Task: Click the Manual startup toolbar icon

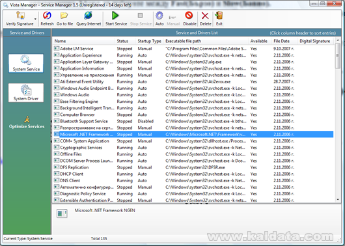Action: (172, 17)
